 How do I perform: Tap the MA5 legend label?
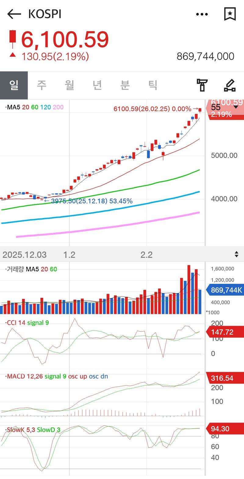click(x=13, y=107)
